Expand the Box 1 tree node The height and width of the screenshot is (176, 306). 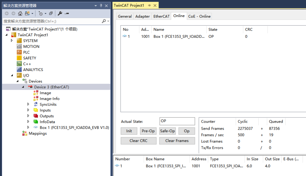tap(28, 127)
